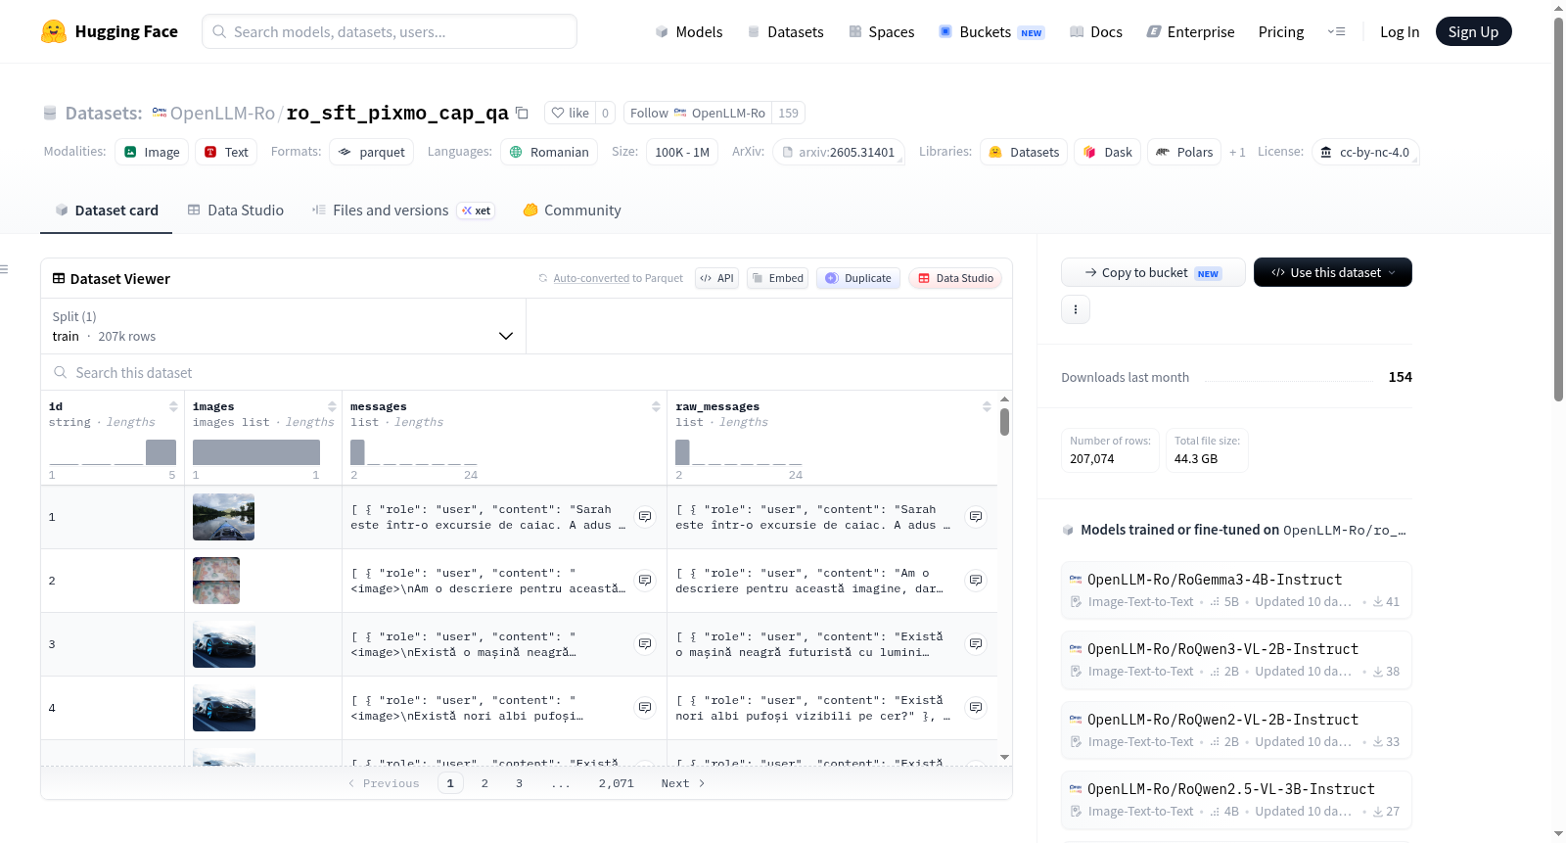
Task: Open the RoQwen3-VL-2B-Instruct model card
Action: pos(1236,659)
